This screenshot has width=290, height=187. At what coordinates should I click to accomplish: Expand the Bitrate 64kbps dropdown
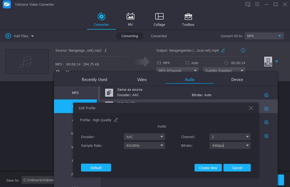[230, 145]
